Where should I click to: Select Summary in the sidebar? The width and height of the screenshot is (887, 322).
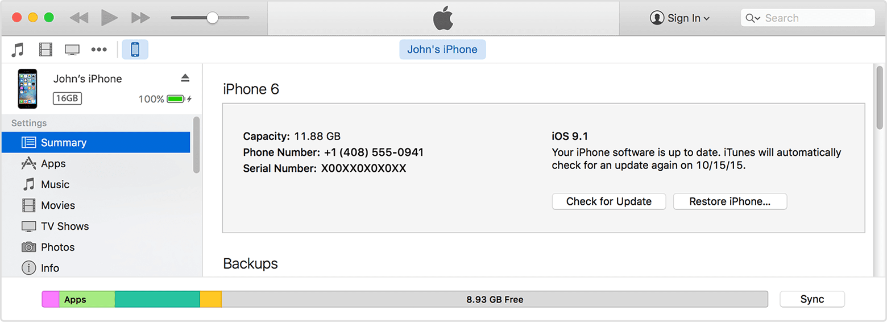pyautogui.click(x=96, y=142)
